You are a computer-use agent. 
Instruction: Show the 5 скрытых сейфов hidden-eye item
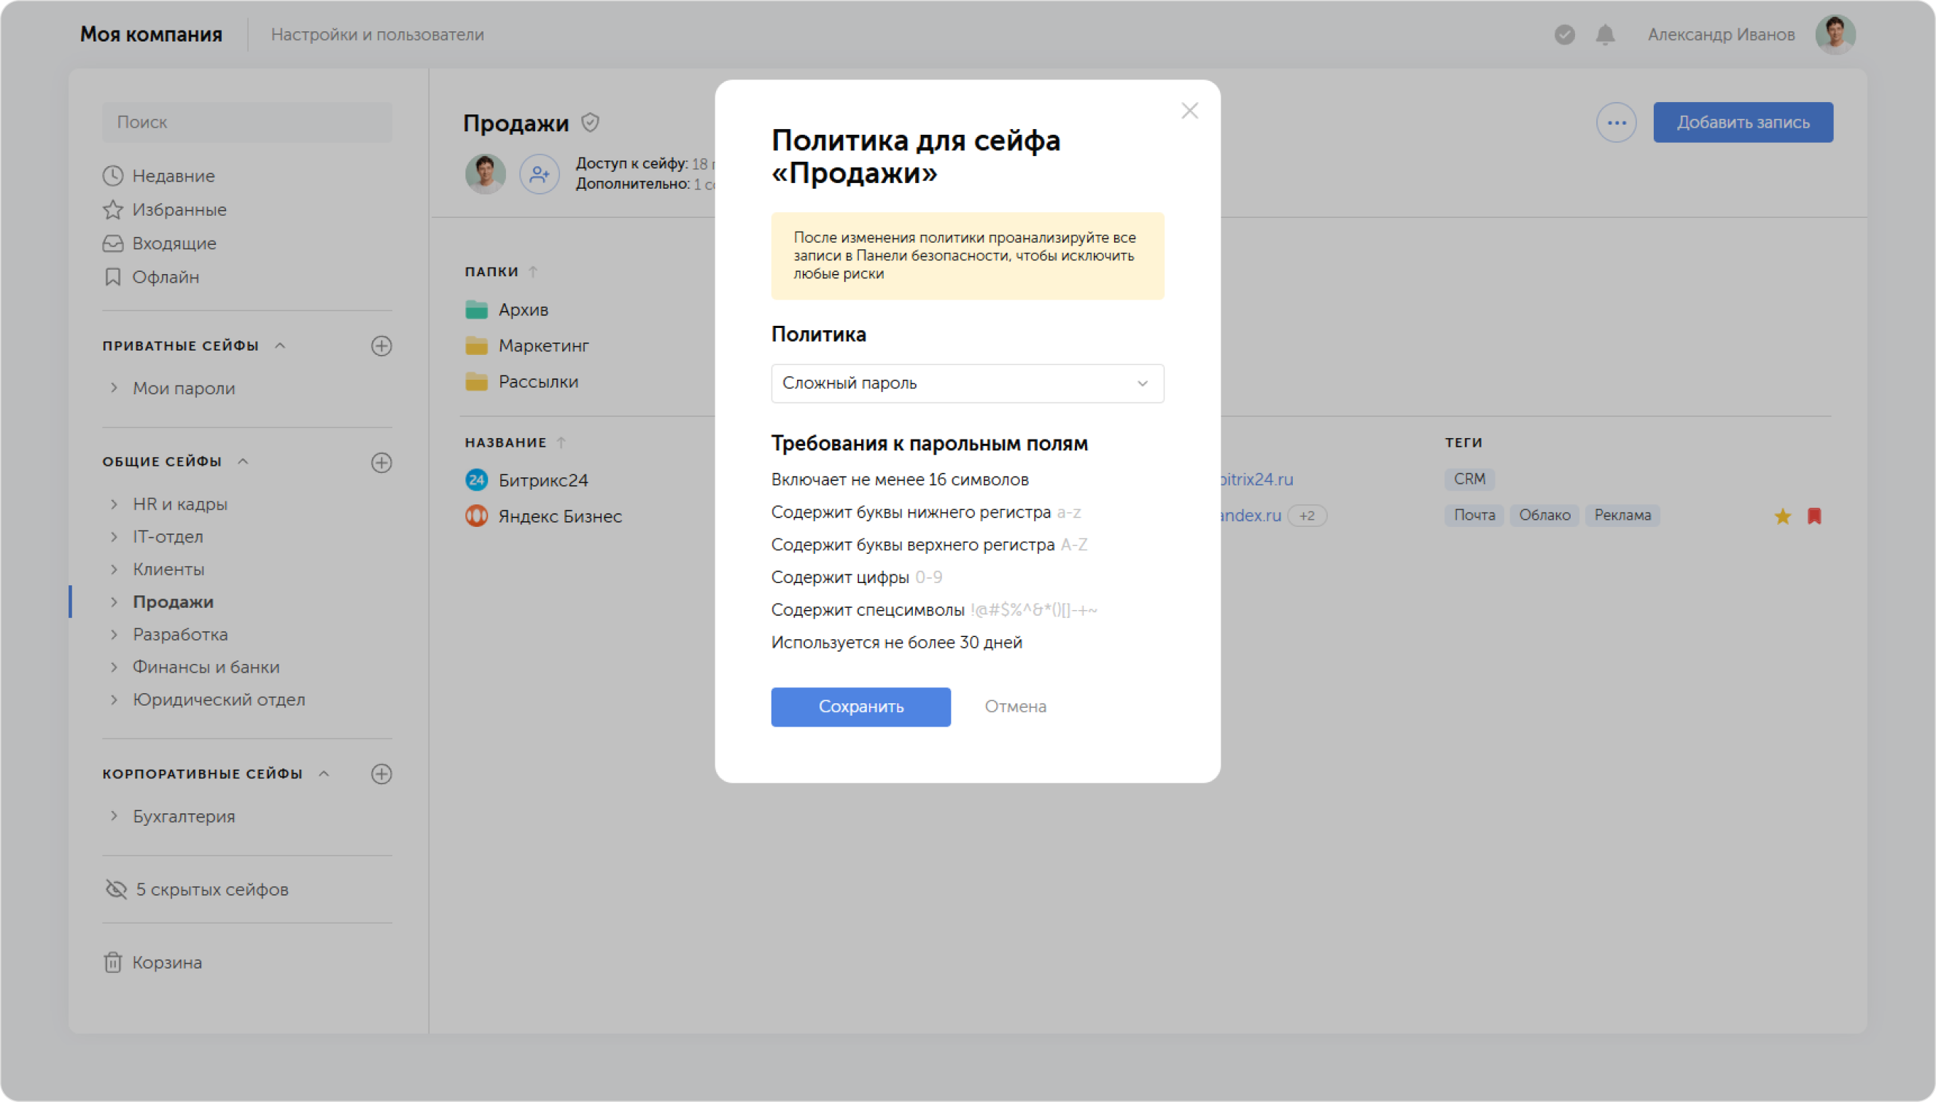[116, 889]
